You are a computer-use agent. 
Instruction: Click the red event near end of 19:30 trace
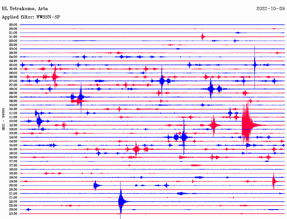point(274,181)
